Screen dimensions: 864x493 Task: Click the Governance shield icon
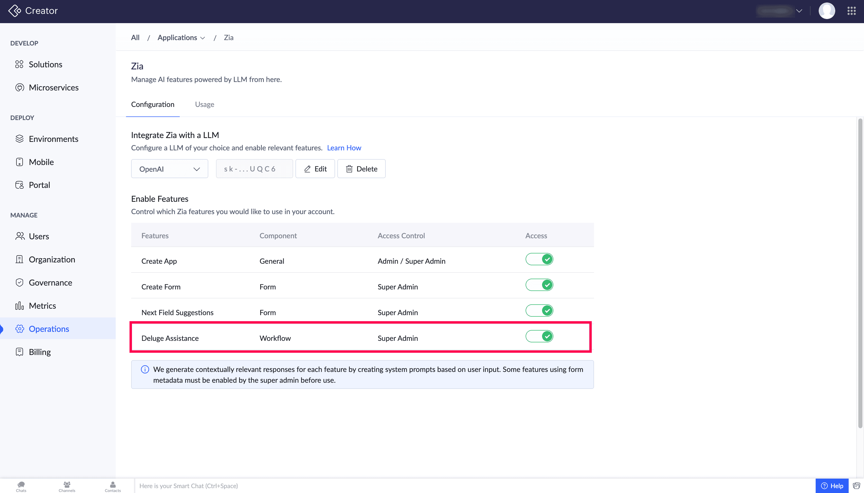(x=19, y=282)
